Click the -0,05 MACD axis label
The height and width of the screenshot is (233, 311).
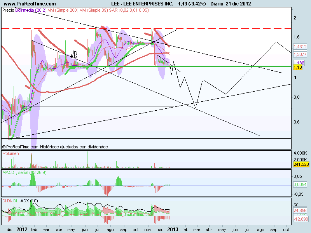pyautogui.click(x=299, y=194)
